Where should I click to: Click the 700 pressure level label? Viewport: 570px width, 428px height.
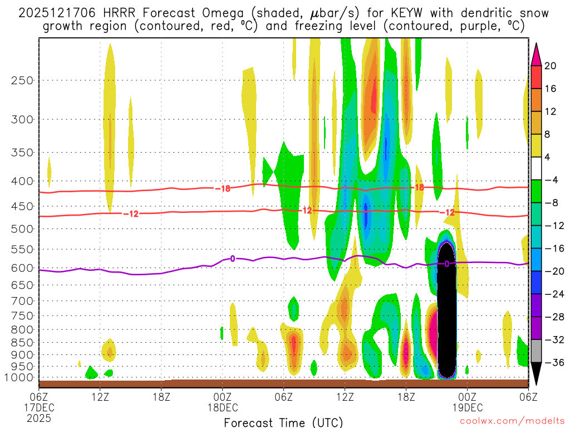tap(22, 301)
